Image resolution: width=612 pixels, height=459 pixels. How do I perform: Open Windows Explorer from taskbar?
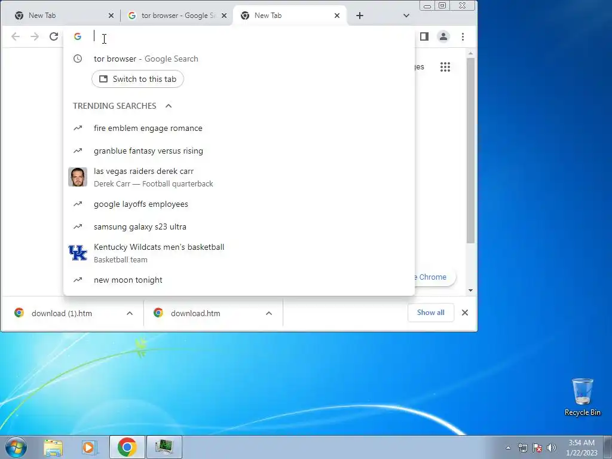pos(53,448)
